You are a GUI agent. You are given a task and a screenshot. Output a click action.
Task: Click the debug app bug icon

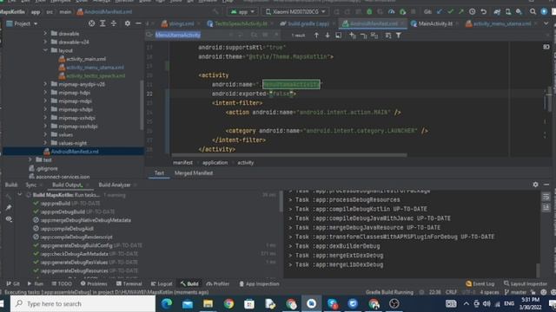coord(369,11)
